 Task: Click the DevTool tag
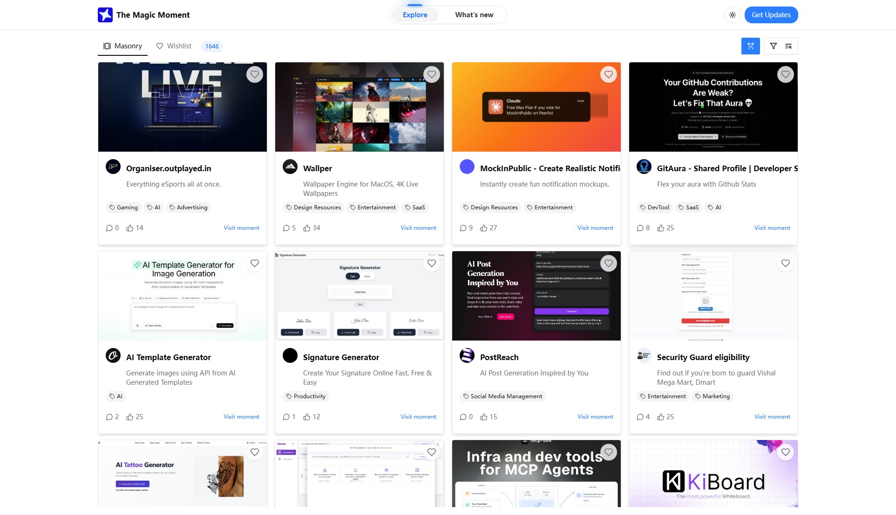[x=654, y=207]
